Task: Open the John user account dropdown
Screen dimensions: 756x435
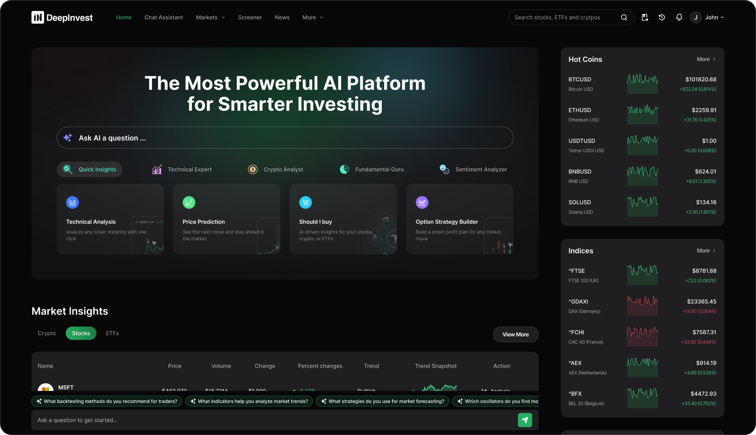Action: coord(707,18)
